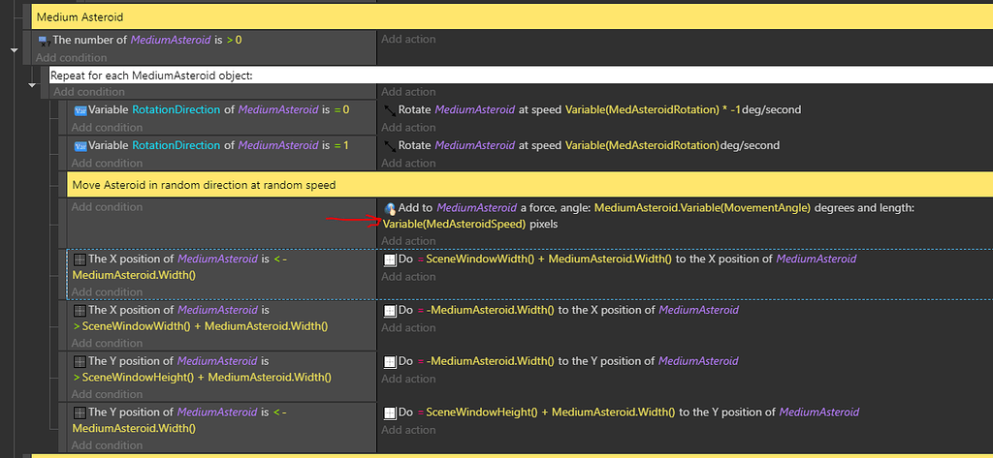Add action to number of MediumAsteroid event
The image size is (993, 458).
[408, 40]
